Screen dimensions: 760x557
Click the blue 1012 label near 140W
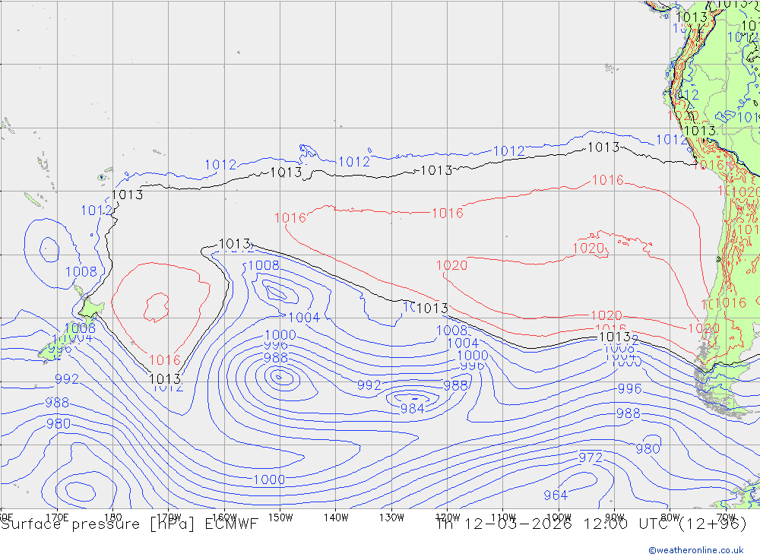click(354, 161)
